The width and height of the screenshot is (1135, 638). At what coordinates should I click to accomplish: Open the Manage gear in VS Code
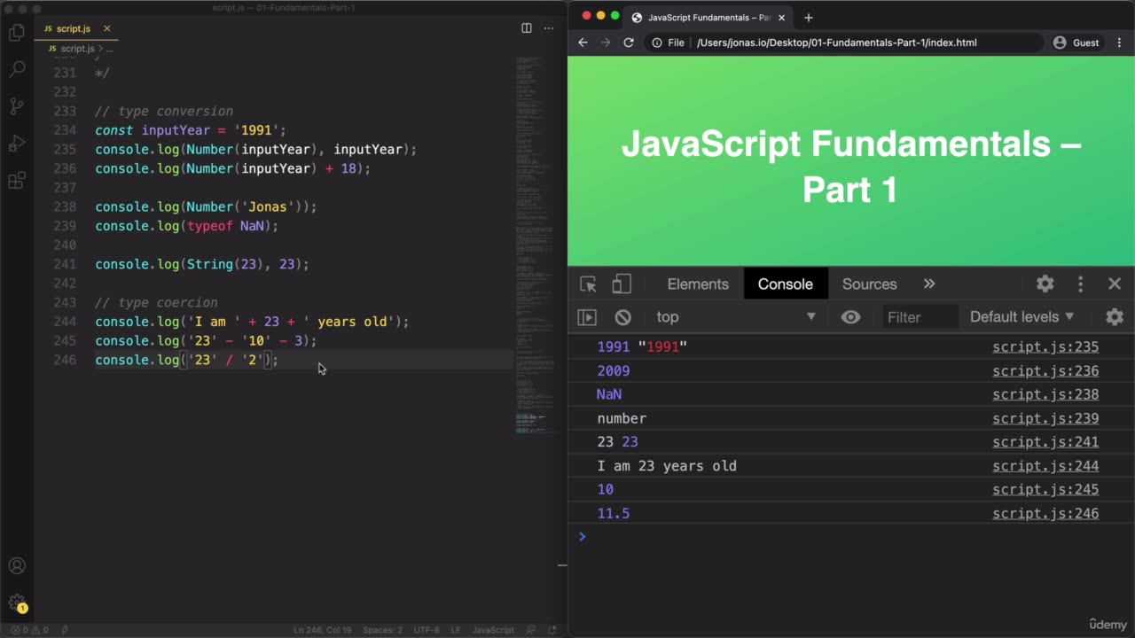[x=17, y=603]
